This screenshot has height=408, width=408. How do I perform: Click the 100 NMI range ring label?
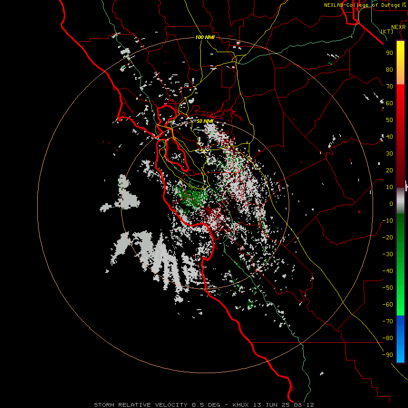205,37
